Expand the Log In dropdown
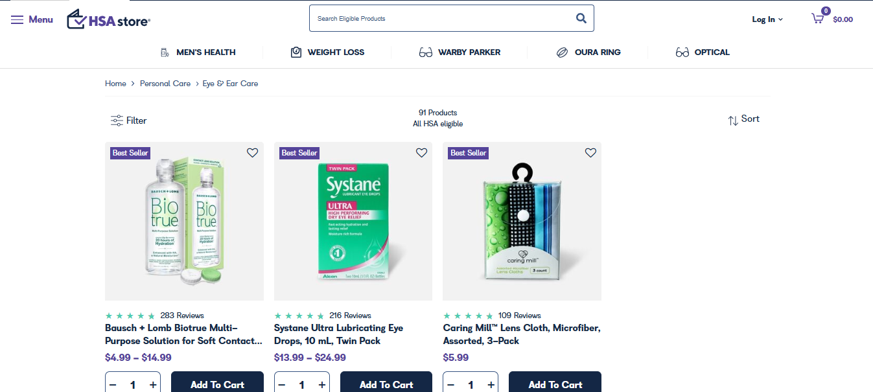The height and width of the screenshot is (392, 873). click(x=767, y=19)
